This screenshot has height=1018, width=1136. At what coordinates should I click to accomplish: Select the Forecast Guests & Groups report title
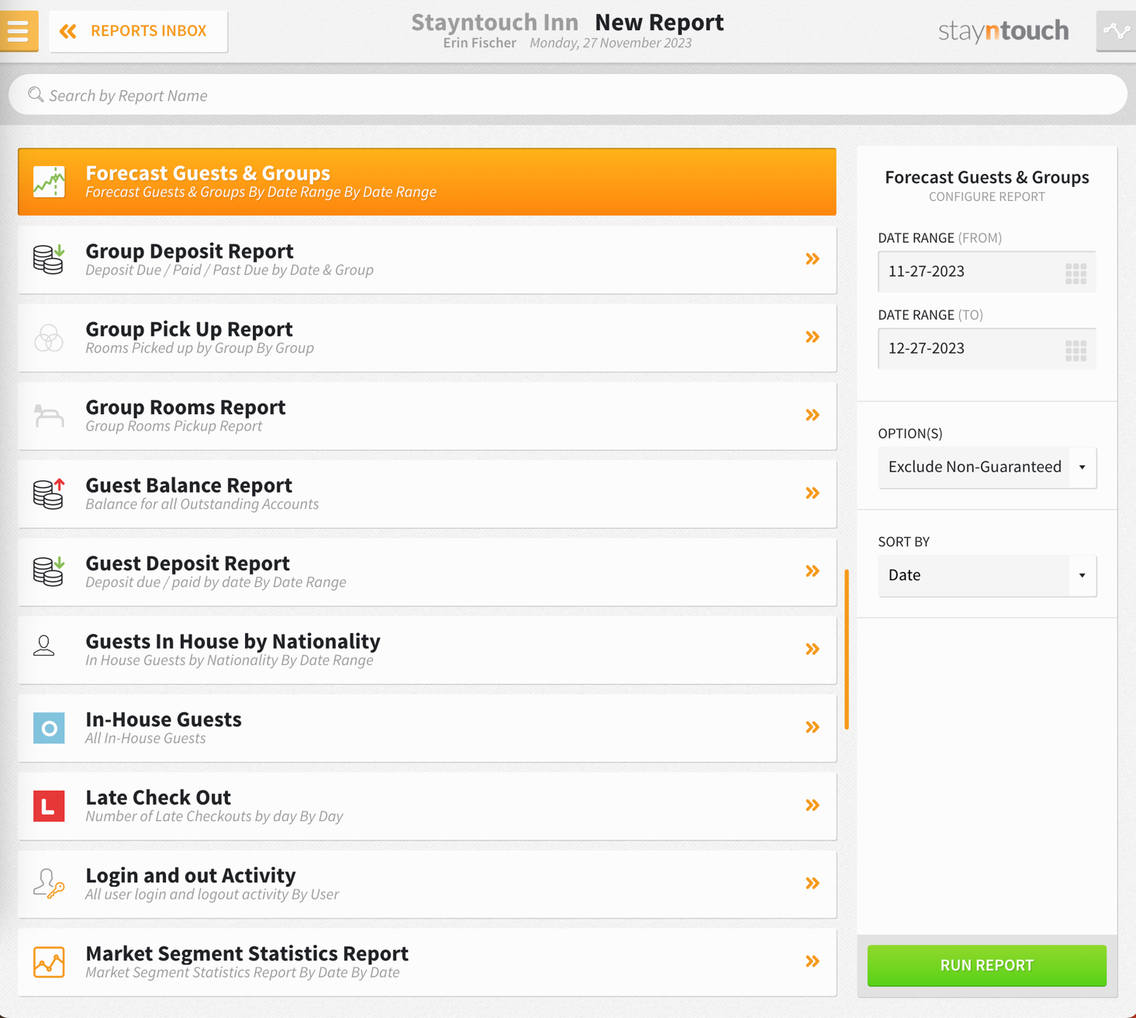coord(208,172)
